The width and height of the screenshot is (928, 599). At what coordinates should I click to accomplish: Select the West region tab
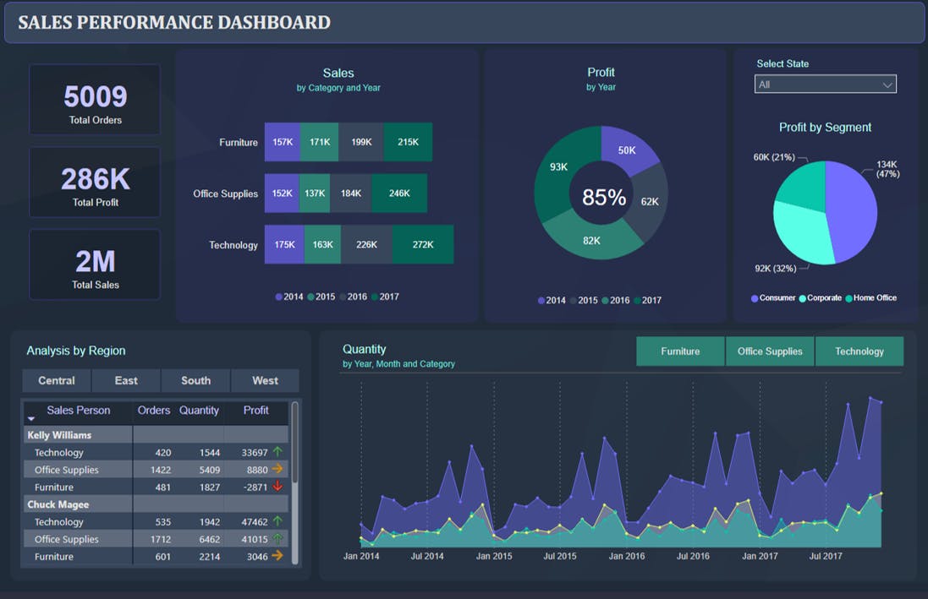[x=265, y=380]
